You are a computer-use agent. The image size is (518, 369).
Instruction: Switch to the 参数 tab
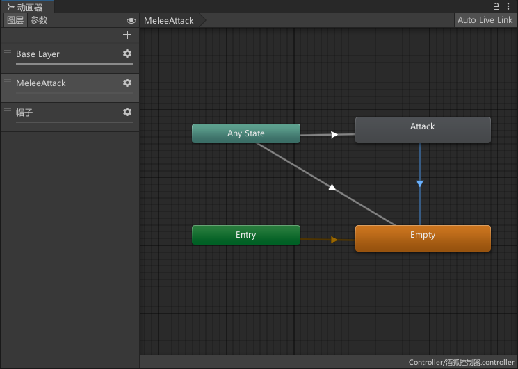(x=39, y=20)
